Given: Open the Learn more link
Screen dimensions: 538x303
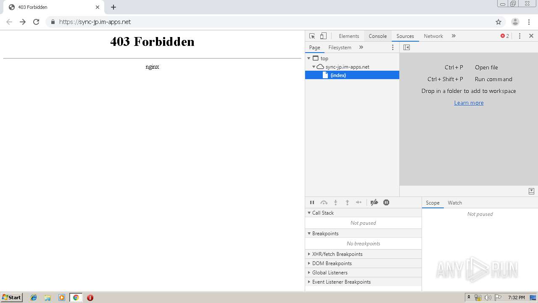Looking at the screenshot, I should click(469, 103).
